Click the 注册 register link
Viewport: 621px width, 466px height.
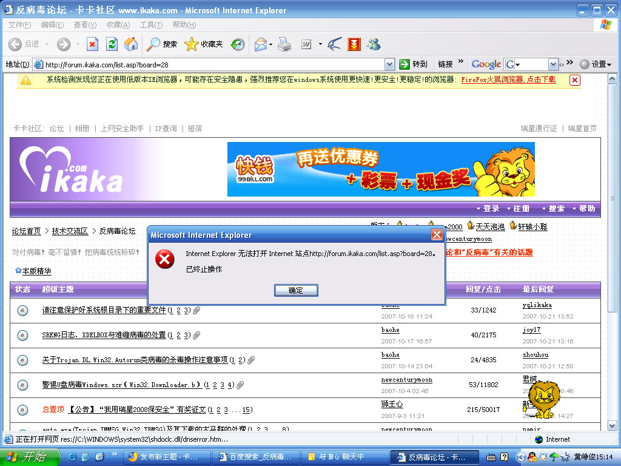pos(521,209)
